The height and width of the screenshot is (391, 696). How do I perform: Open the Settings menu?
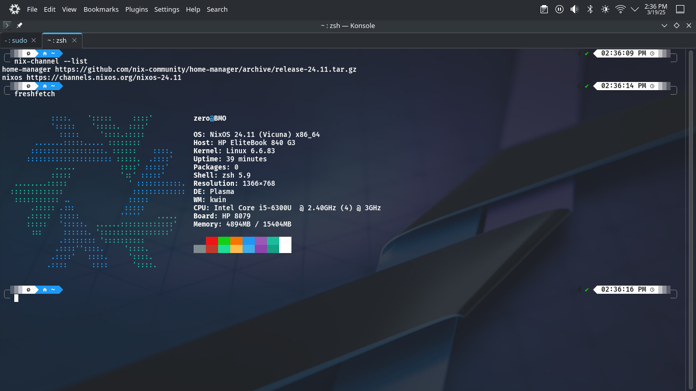pos(167,9)
